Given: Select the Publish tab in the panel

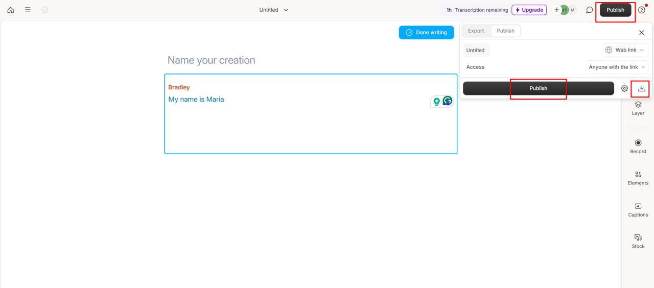Looking at the screenshot, I should 505,31.
